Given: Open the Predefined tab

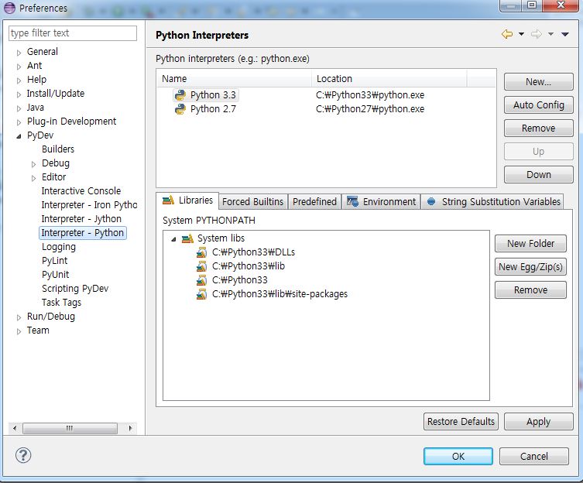Looking at the screenshot, I should tap(314, 201).
